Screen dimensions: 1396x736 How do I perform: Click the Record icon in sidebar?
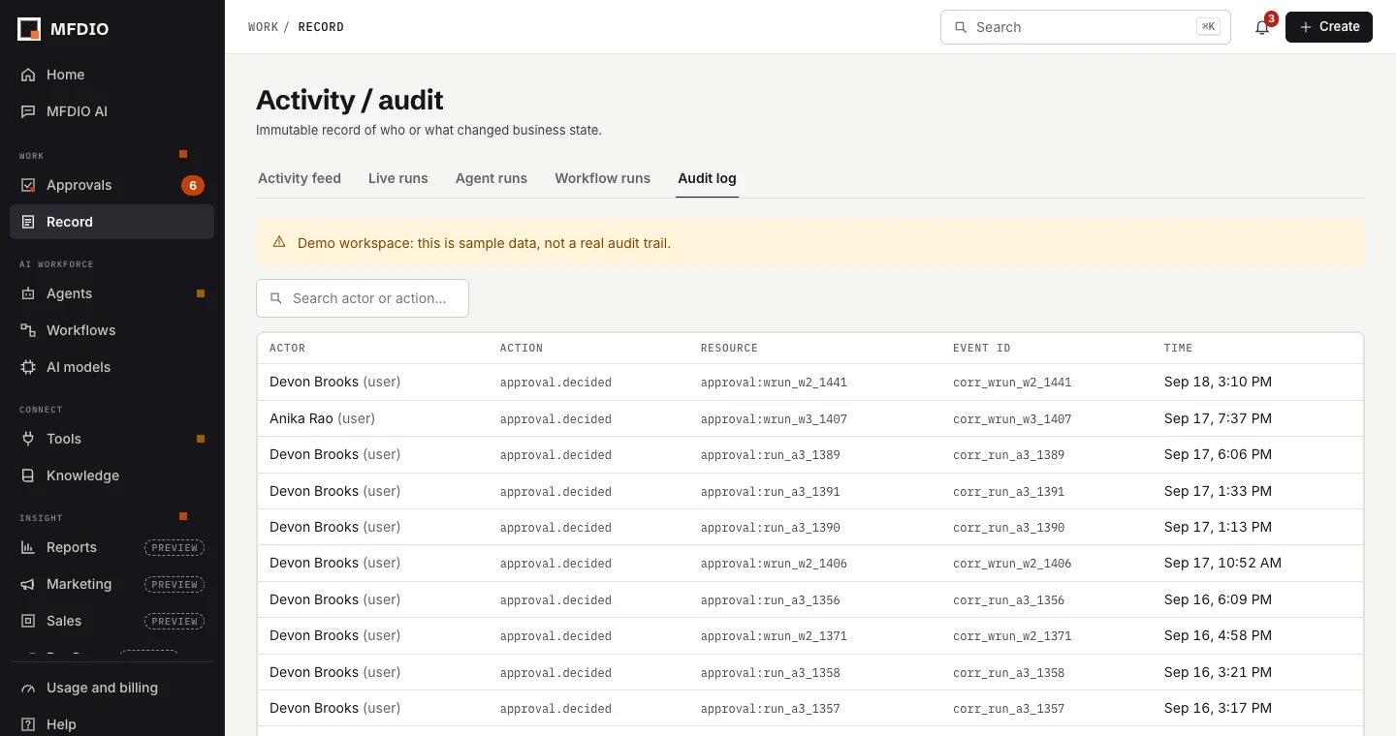point(28,222)
